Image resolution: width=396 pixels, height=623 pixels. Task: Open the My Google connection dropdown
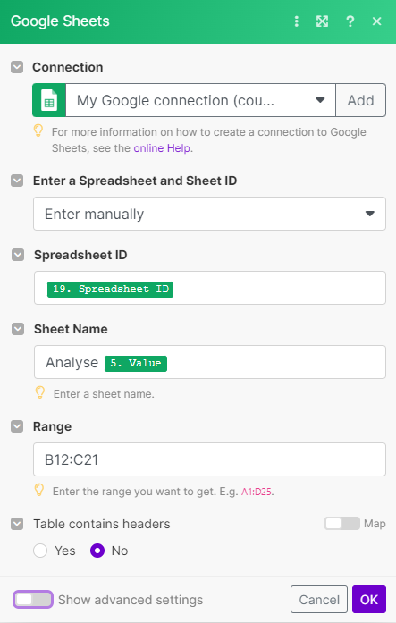(x=200, y=100)
